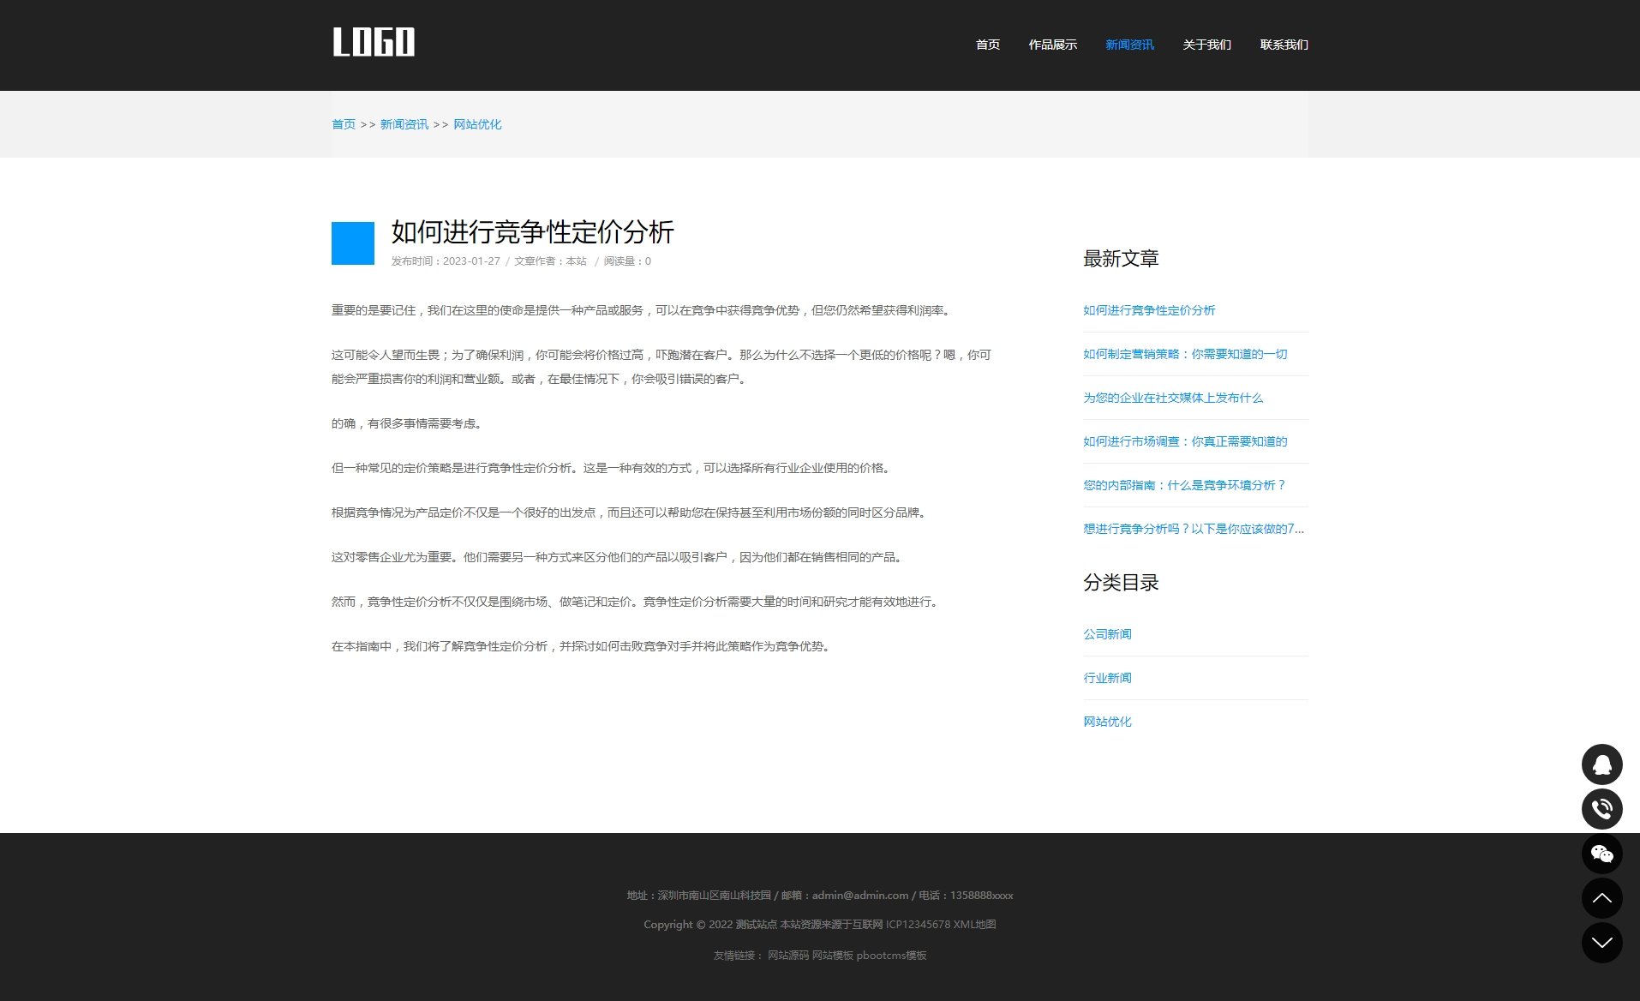Image resolution: width=1640 pixels, height=1001 pixels.
Task: Select 公司新闻 under 分类目录
Action: [x=1105, y=633]
